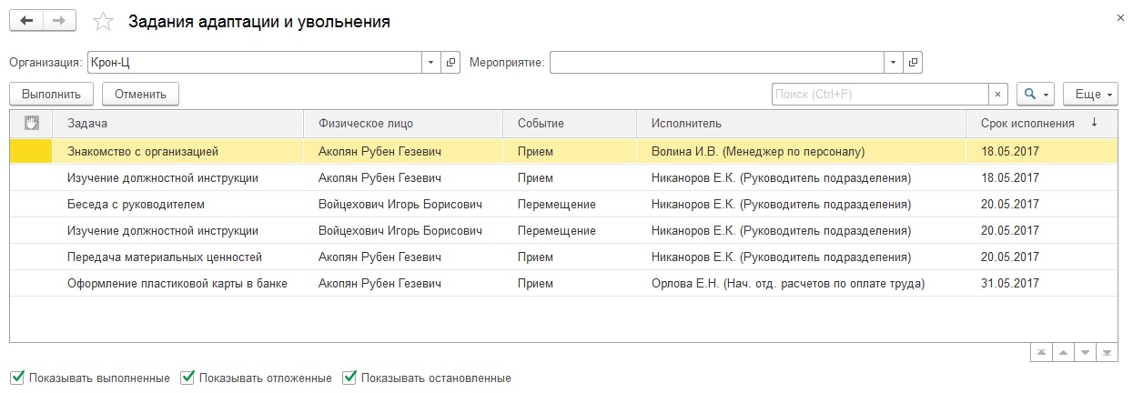Screen dimensions: 1133x393
Task: Toggle the Показывать выполненные checkbox
Action: [x=16, y=378]
